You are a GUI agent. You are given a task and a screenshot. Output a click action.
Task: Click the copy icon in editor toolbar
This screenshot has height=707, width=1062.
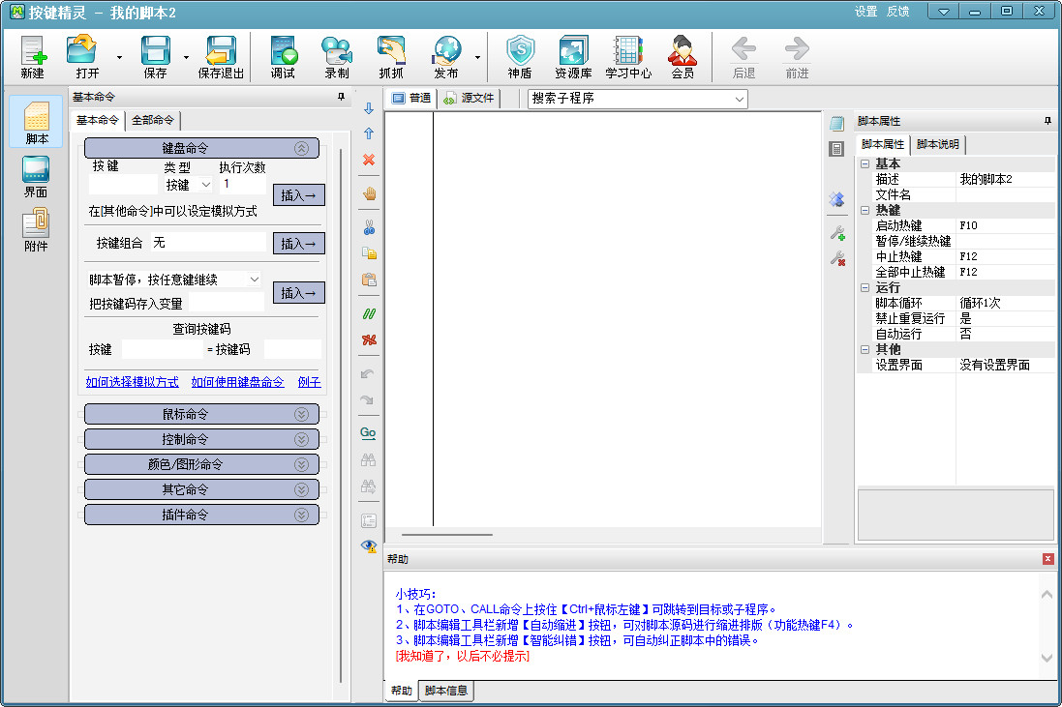click(x=369, y=253)
